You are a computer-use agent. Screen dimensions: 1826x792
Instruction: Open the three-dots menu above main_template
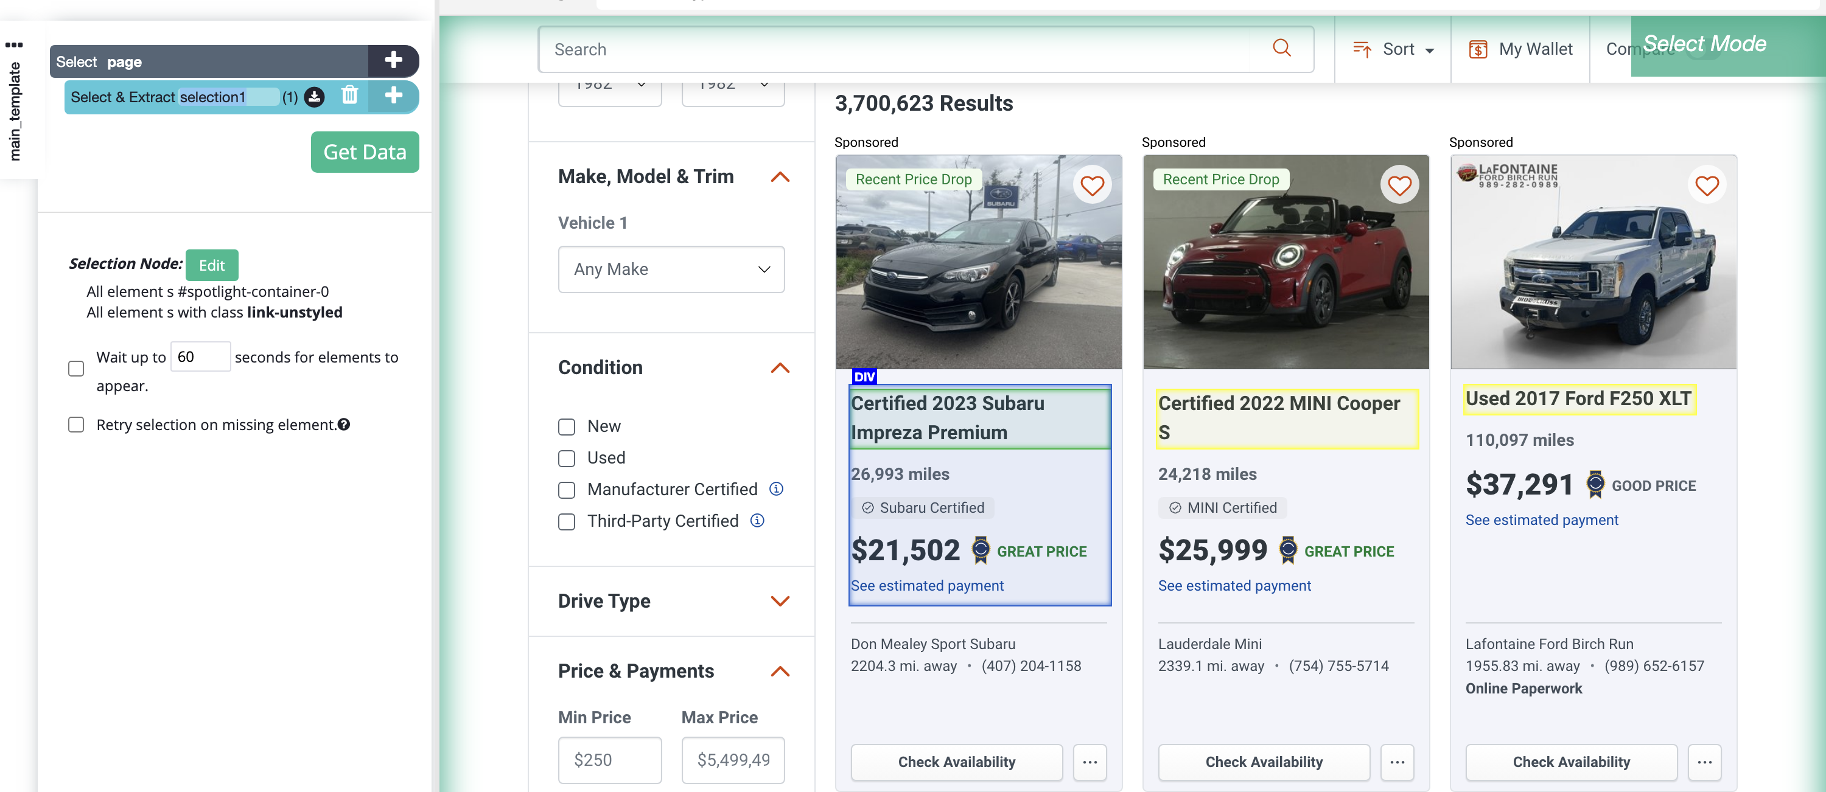[13, 44]
